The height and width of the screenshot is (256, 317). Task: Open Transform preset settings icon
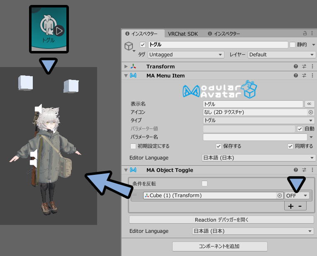pos(304,66)
